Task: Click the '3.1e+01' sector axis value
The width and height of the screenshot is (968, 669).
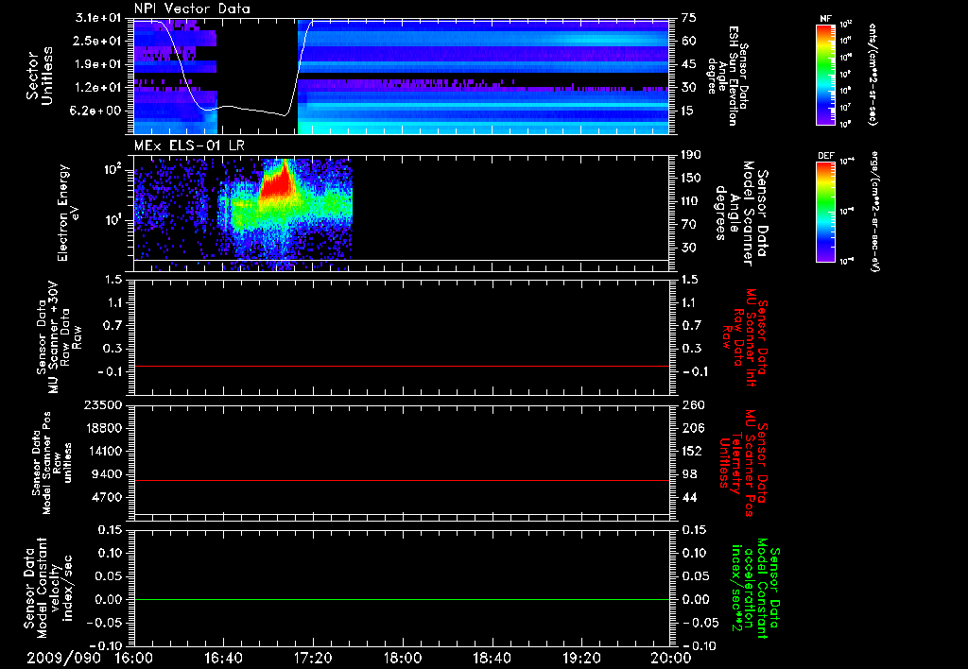Action: click(96, 18)
